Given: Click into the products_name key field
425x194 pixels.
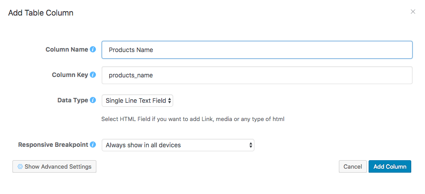Looking at the screenshot, I should click(x=257, y=75).
